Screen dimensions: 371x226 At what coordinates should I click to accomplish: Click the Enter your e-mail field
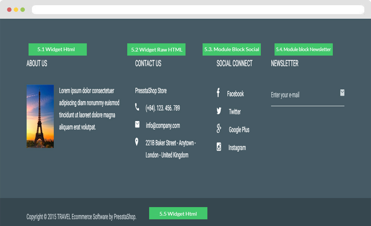[302, 95]
